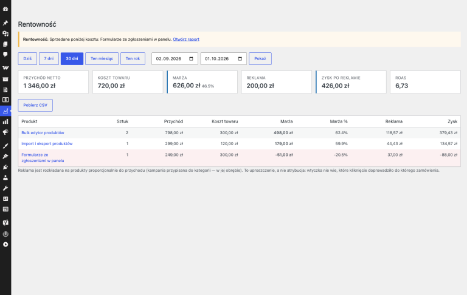This screenshot has height=295, width=467.
Task: Click the -88,00 zł profit cell
Action: (x=449, y=155)
